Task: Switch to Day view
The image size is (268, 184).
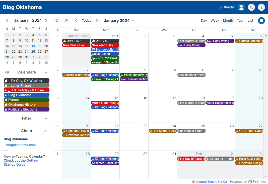Action: (x=204, y=21)
